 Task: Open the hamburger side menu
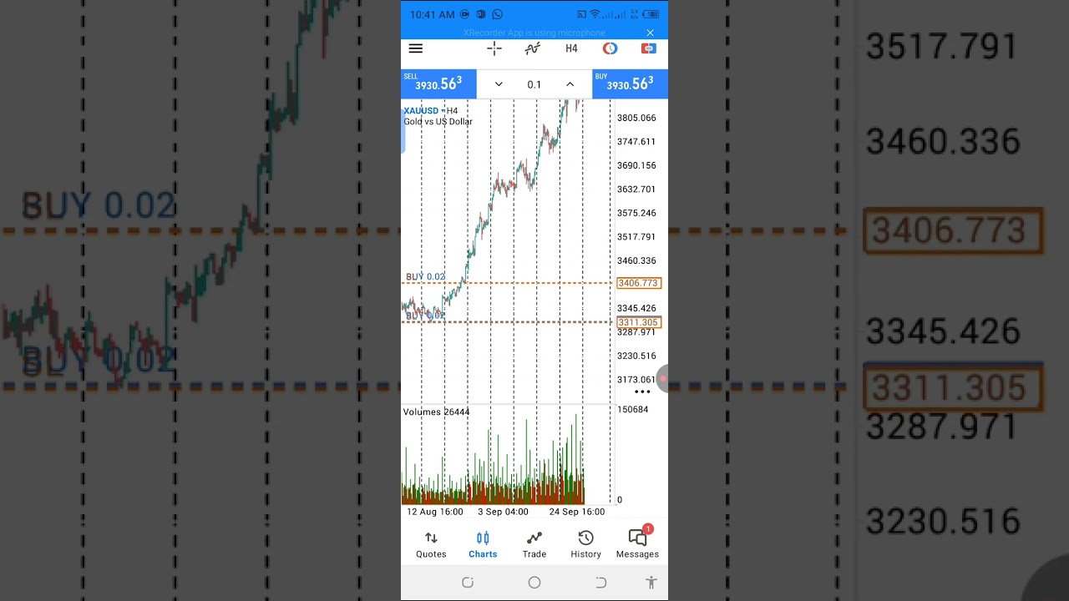pos(415,48)
